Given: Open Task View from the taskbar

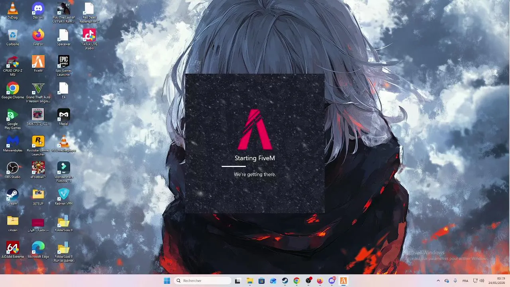Looking at the screenshot, I should (x=237, y=281).
